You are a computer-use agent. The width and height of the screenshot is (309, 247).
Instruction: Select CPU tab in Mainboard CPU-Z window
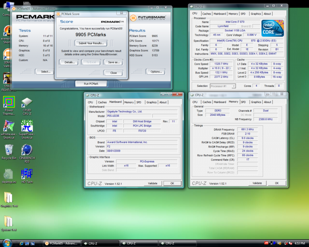point(90,102)
